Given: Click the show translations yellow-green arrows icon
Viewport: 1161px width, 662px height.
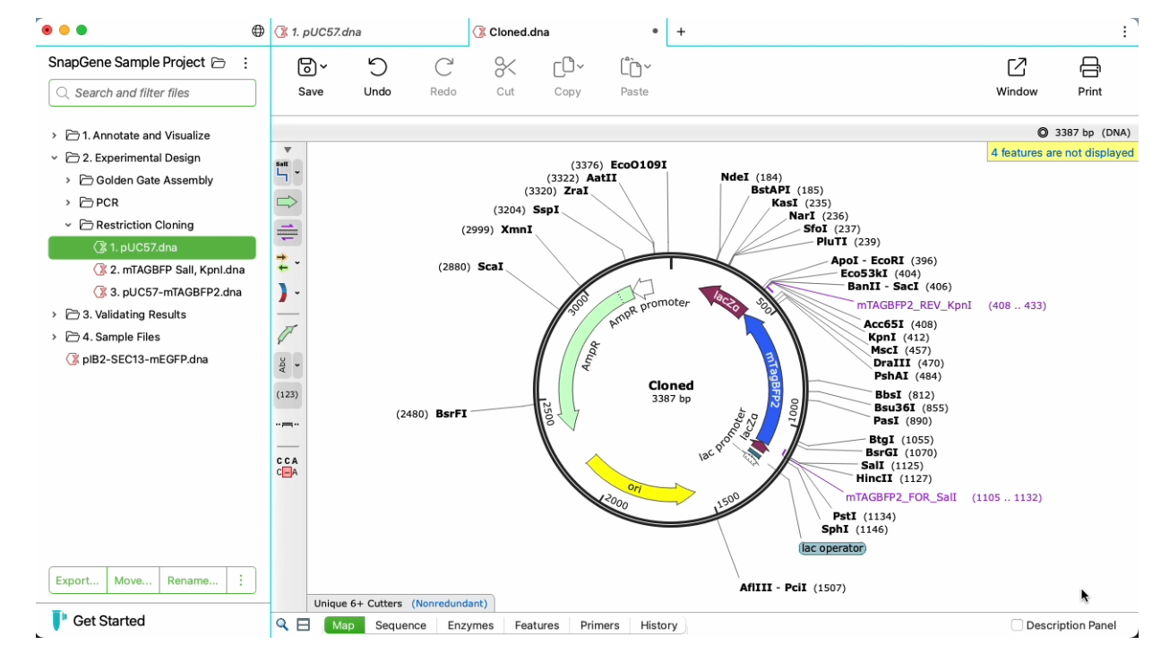Looking at the screenshot, I should click(283, 263).
